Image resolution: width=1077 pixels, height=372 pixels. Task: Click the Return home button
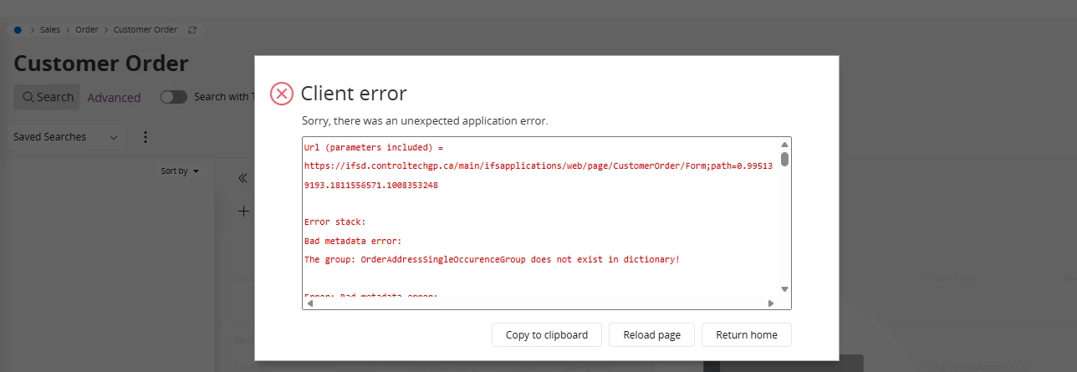747,334
